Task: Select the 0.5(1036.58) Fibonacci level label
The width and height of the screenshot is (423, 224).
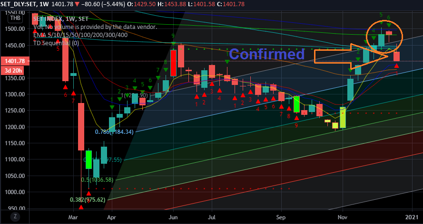Action: pyautogui.click(x=97, y=180)
